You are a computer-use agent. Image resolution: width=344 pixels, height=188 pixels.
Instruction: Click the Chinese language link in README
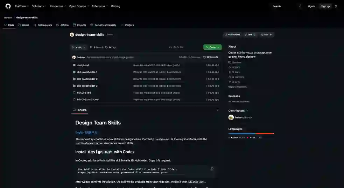(91, 132)
